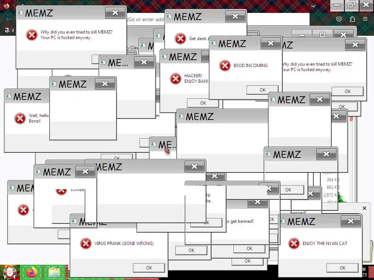374x280 pixels.
Task: Click the error icon beside 'BSOD INCOMING'
Action: [225, 66]
